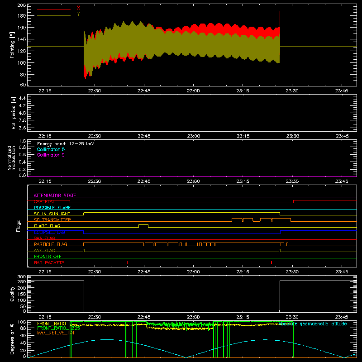Select the red X legend line sample
Screen dimensions: 362x362
54,10
